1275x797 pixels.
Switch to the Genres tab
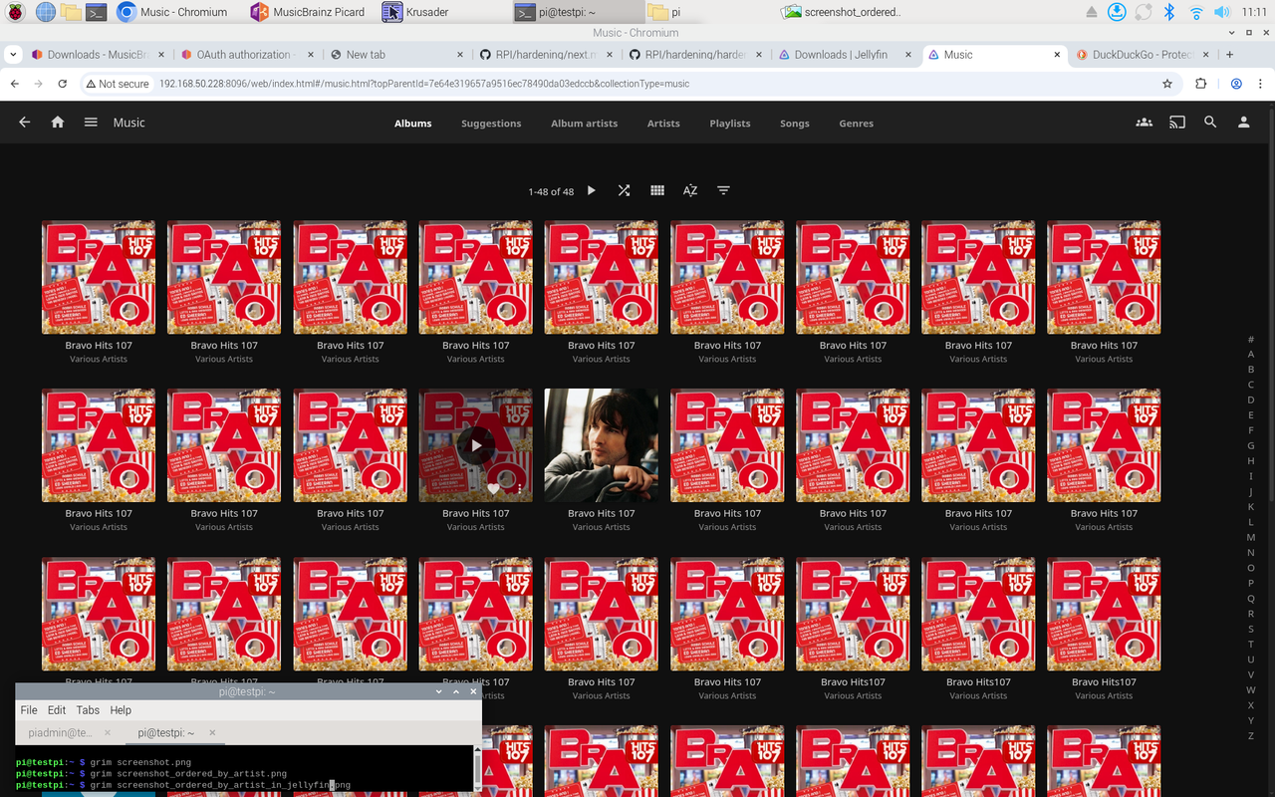pos(856,124)
